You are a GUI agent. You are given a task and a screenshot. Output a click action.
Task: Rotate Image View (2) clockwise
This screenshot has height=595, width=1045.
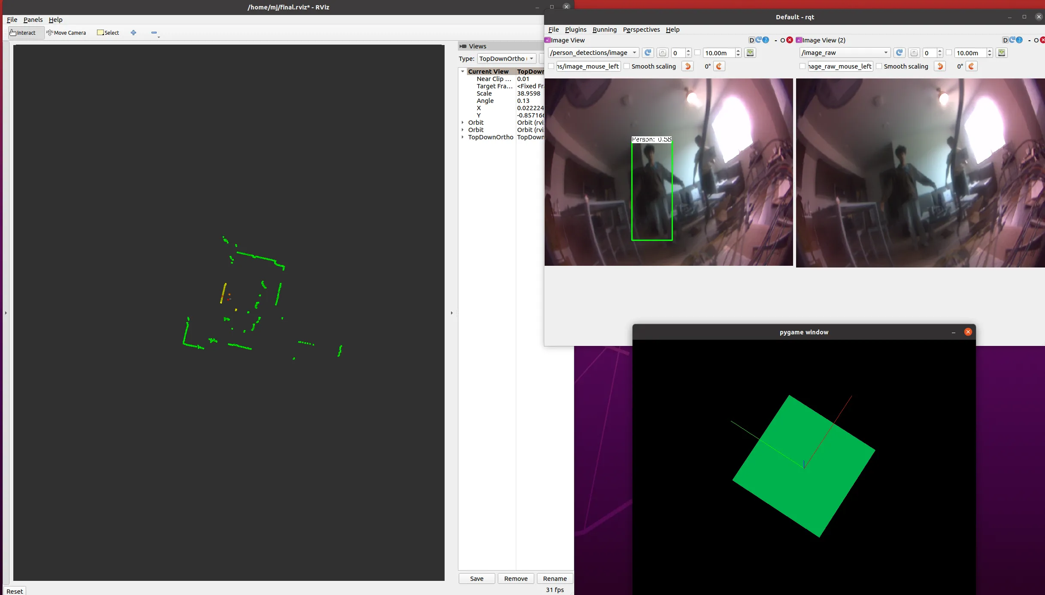[972, 66]
